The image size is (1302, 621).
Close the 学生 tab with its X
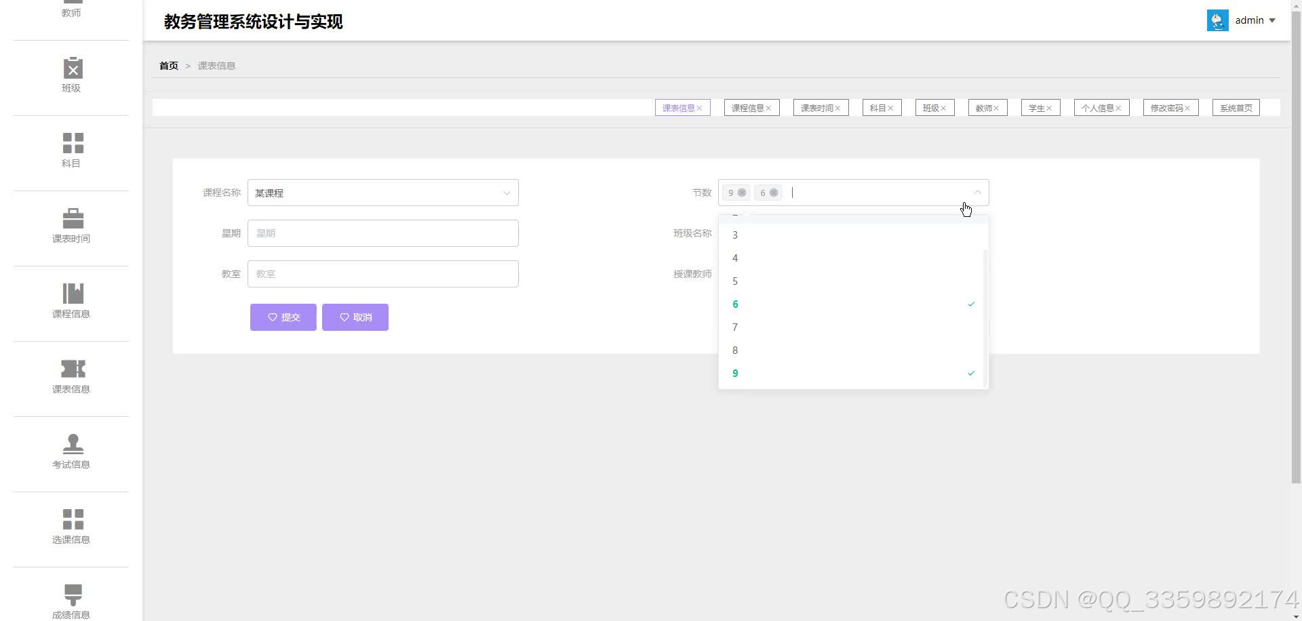click(x=1049, y=108)
